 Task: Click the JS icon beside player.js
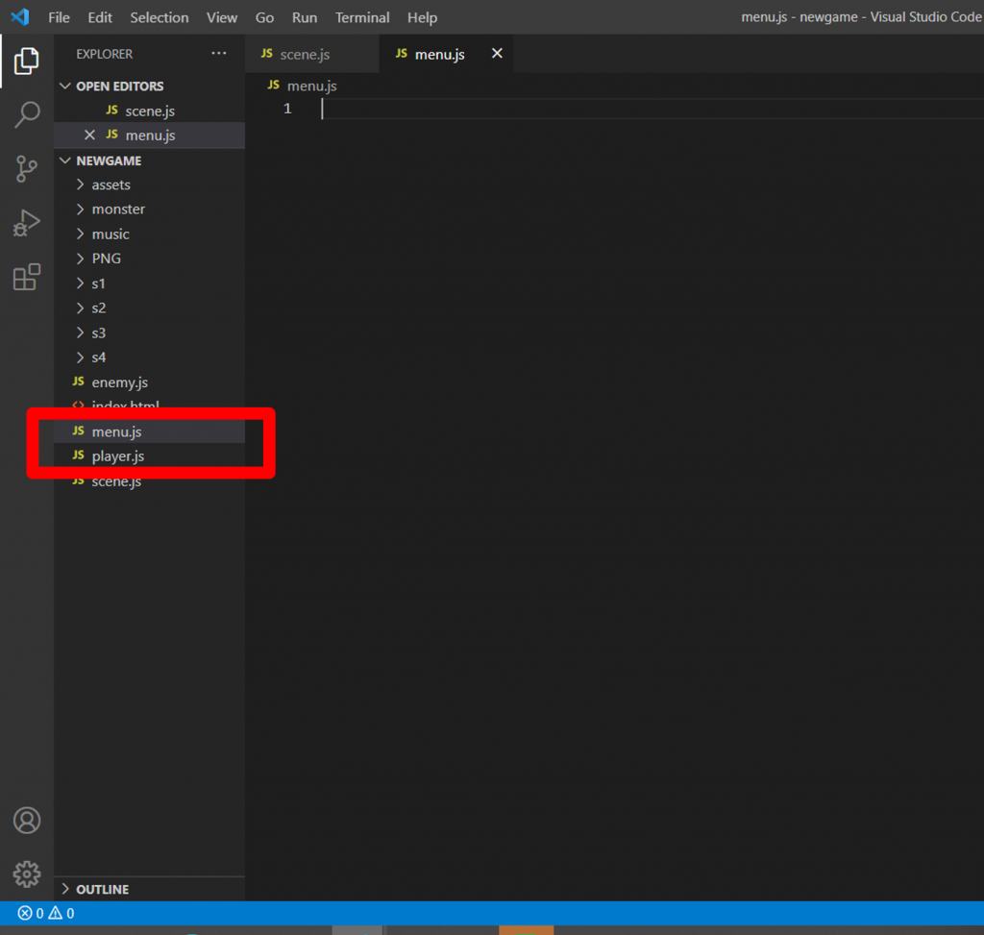coord(79,455)
